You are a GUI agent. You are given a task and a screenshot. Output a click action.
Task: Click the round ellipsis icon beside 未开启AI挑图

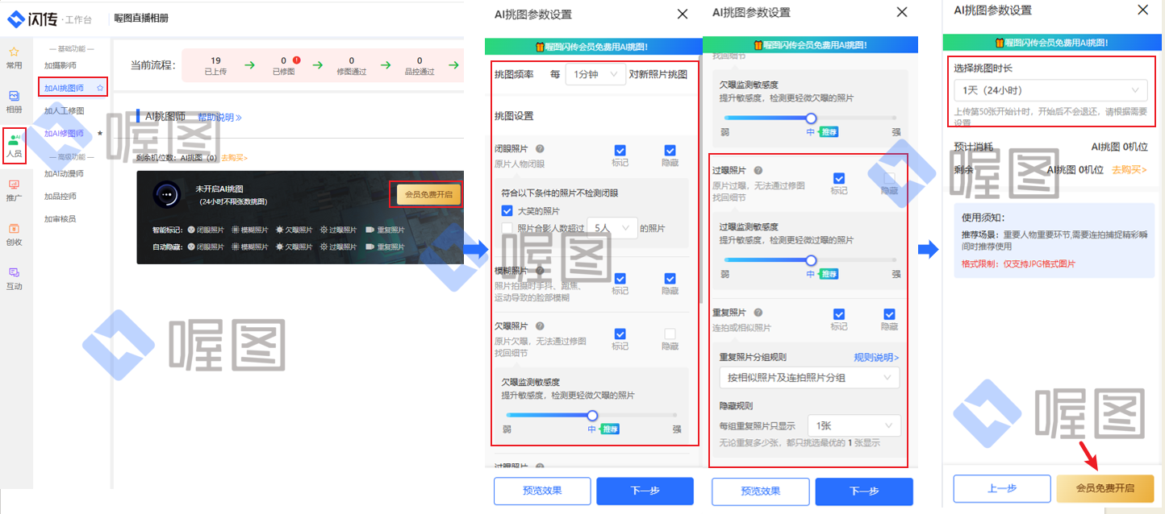(x=167, y=194)
